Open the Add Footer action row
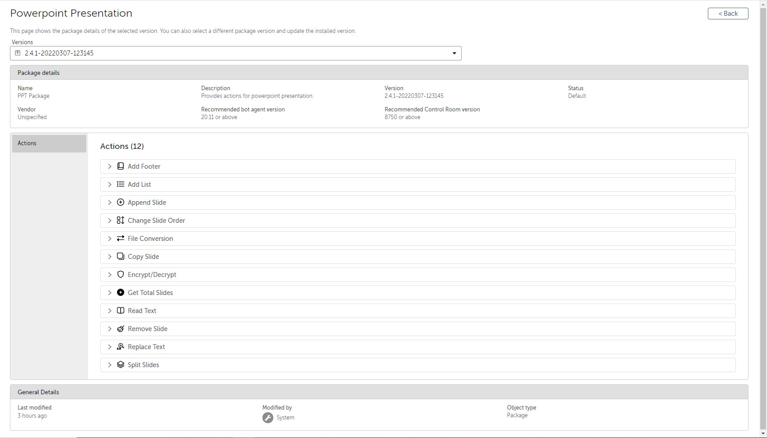The width and height of the screenshot is (767, 438). pos(418,166)
